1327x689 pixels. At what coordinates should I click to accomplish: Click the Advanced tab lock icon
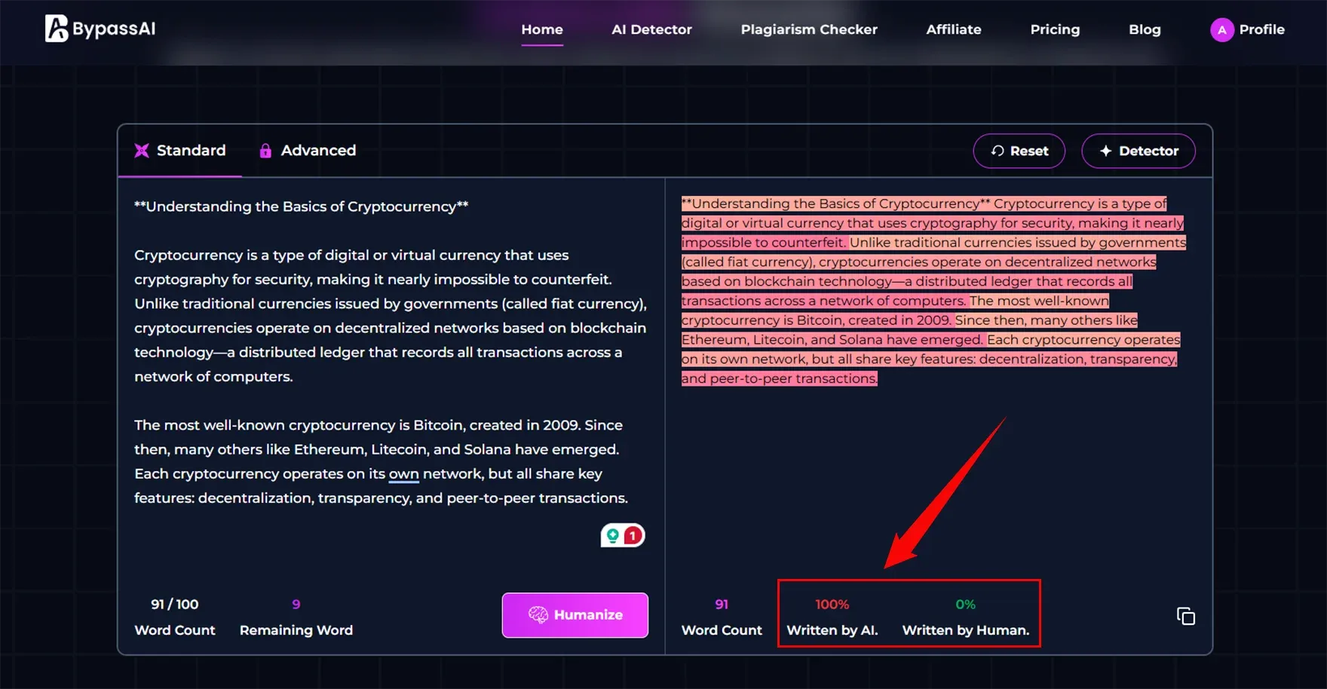click(265, 151)
